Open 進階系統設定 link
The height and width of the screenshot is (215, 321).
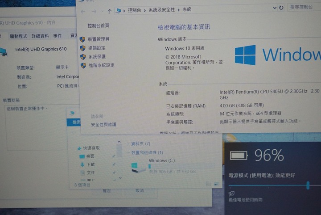tap(102, 65)
